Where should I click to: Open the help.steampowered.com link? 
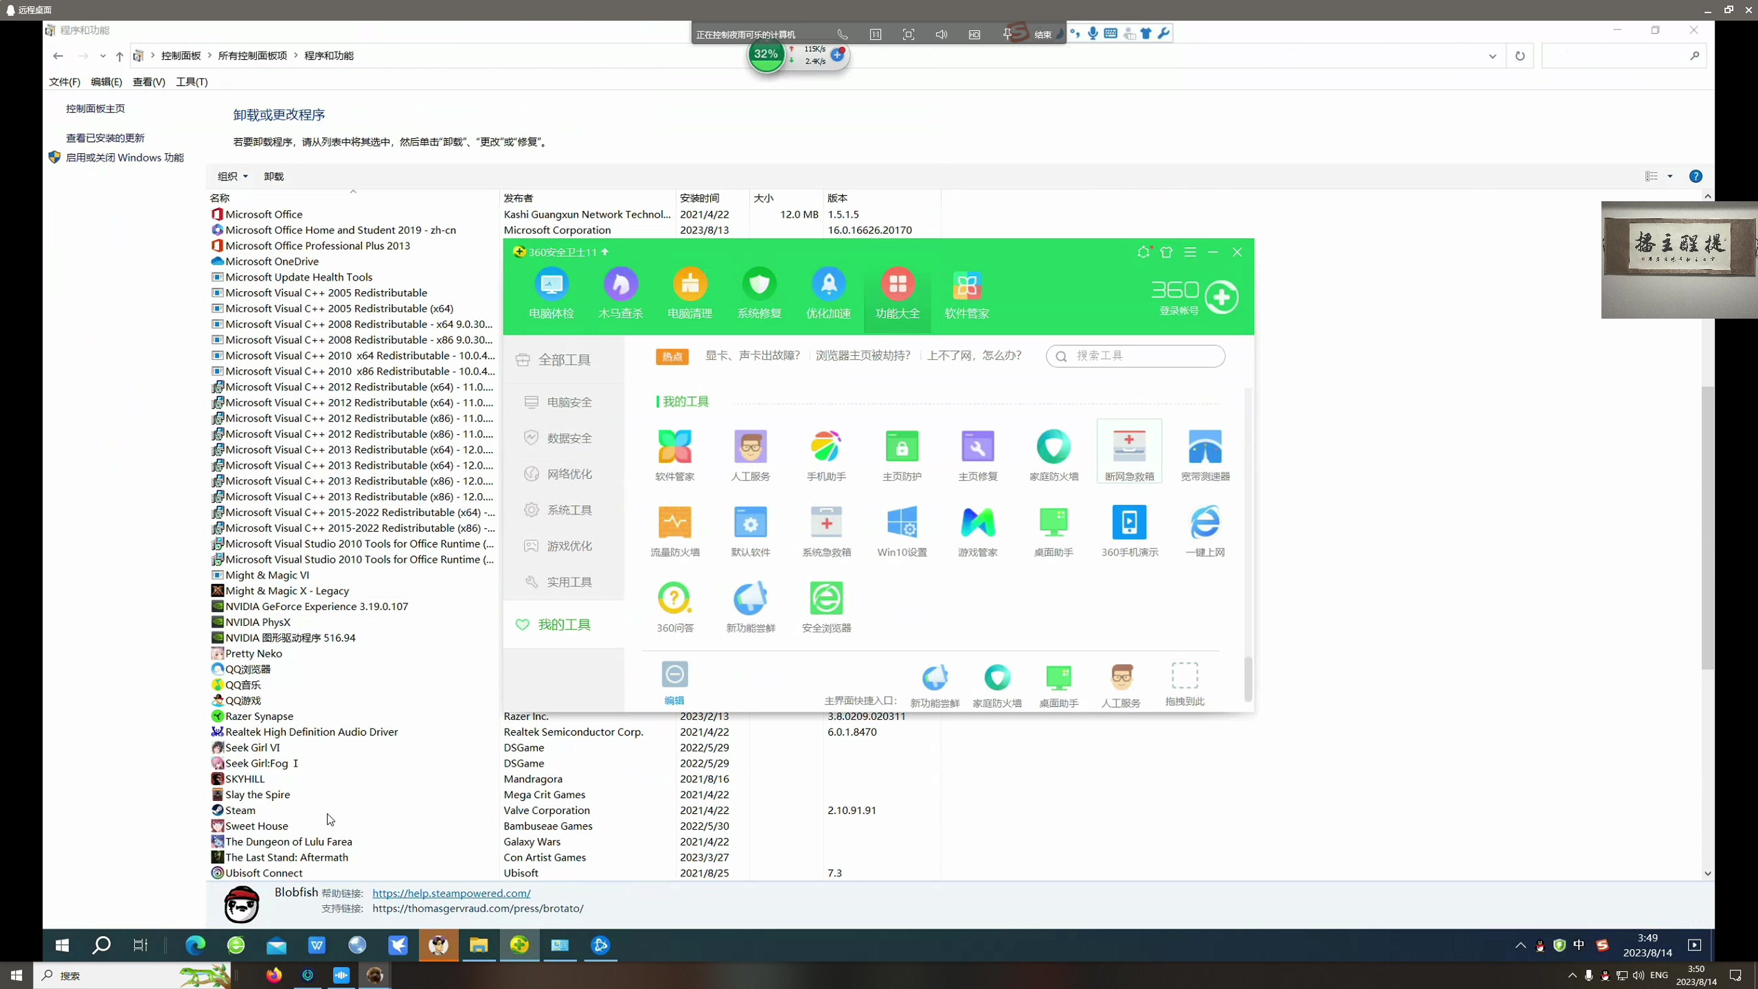tap(451, 893)
